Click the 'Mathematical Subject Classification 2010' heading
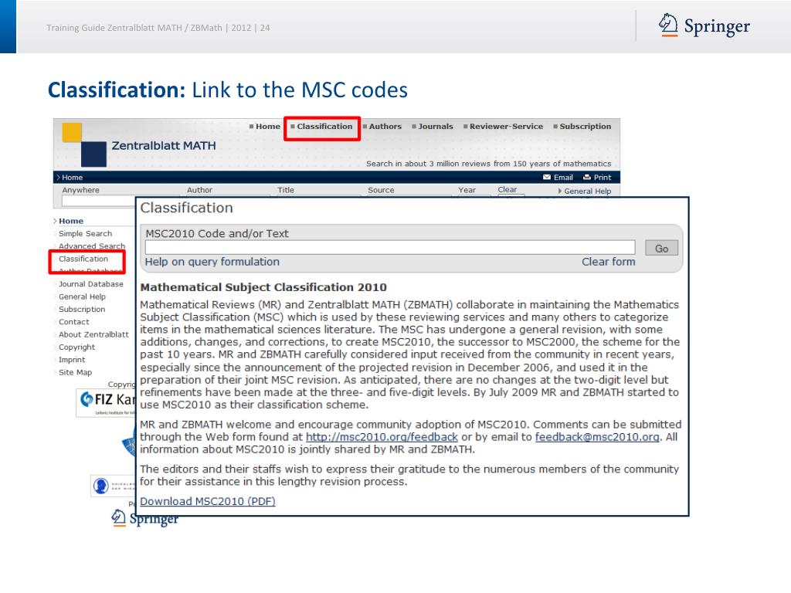Image resolution: width=791 pixels, height=593 pixels. 263,287
